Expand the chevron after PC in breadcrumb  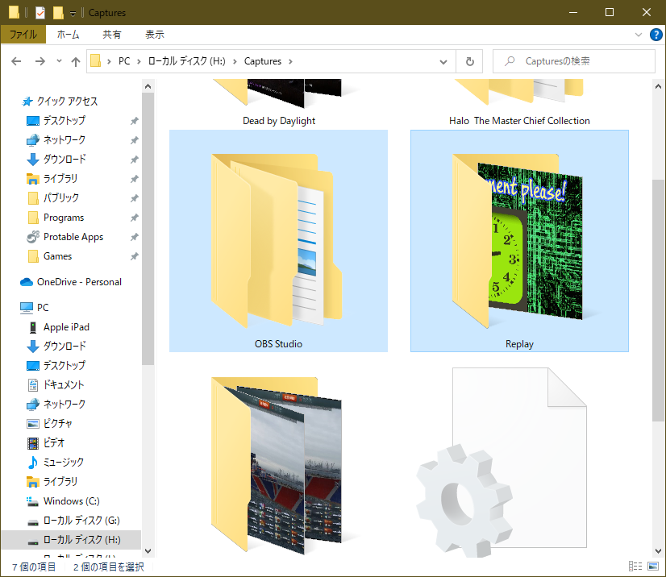(x=139, y=61)
